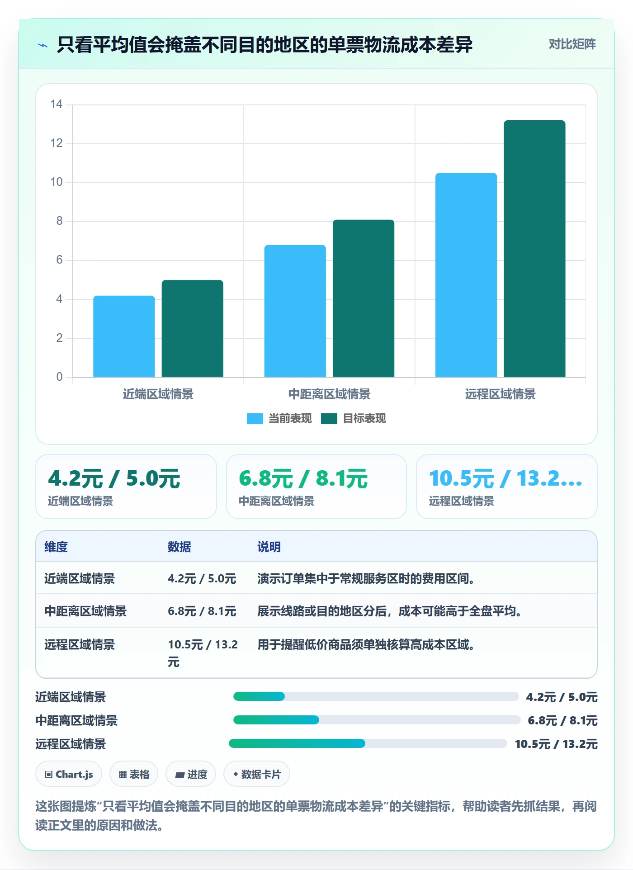This screenshot has width=633, height=870.
Task: Select the 10.5元 / 13.2 data card
Action: pyautogui.click(x=507, y=487)
